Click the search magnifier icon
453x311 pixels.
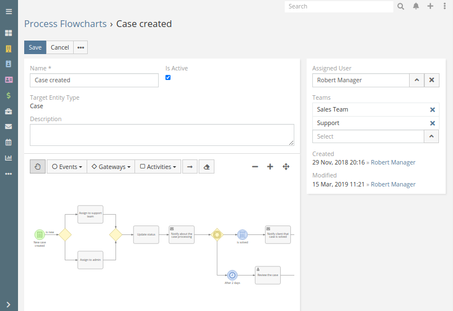401,6
